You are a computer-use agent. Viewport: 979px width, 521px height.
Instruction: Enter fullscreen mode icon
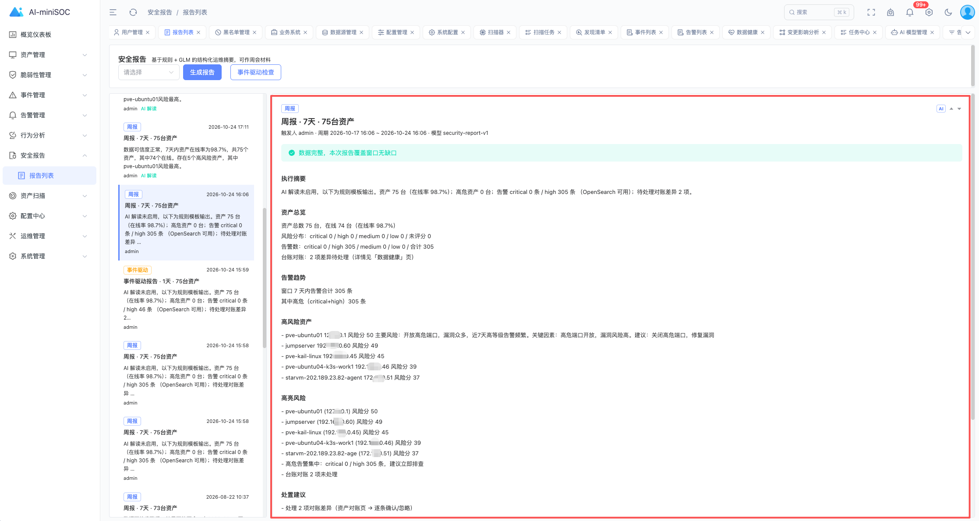871,12
